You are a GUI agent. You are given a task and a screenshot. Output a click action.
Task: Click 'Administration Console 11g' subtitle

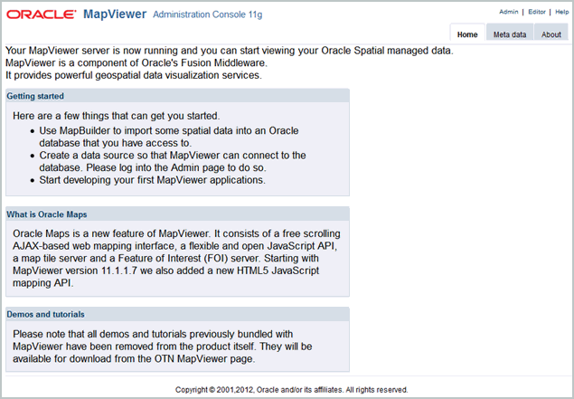coord(208,14)
